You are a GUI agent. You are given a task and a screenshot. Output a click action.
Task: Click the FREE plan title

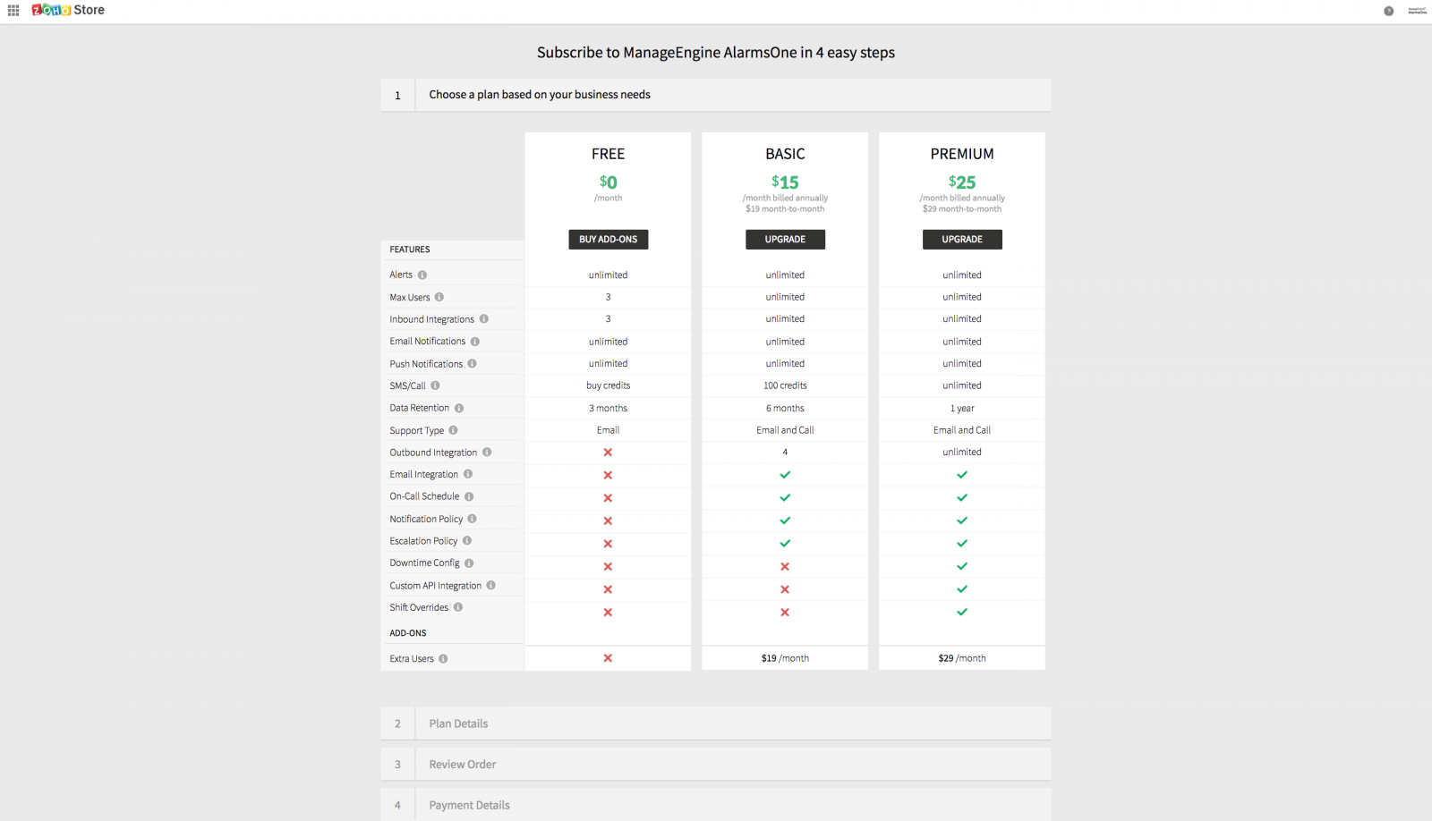tap(609, 154)
